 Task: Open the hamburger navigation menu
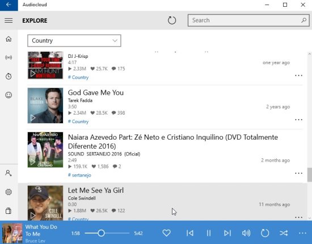(x=9, y=20)
